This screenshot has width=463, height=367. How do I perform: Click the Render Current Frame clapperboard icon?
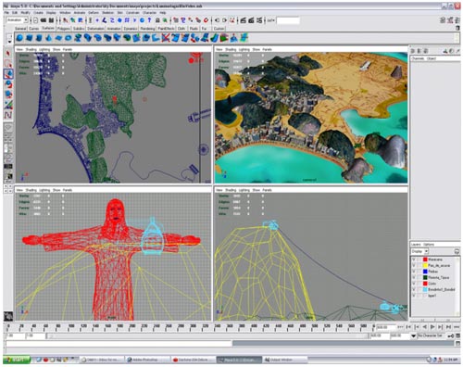(244, 20)
